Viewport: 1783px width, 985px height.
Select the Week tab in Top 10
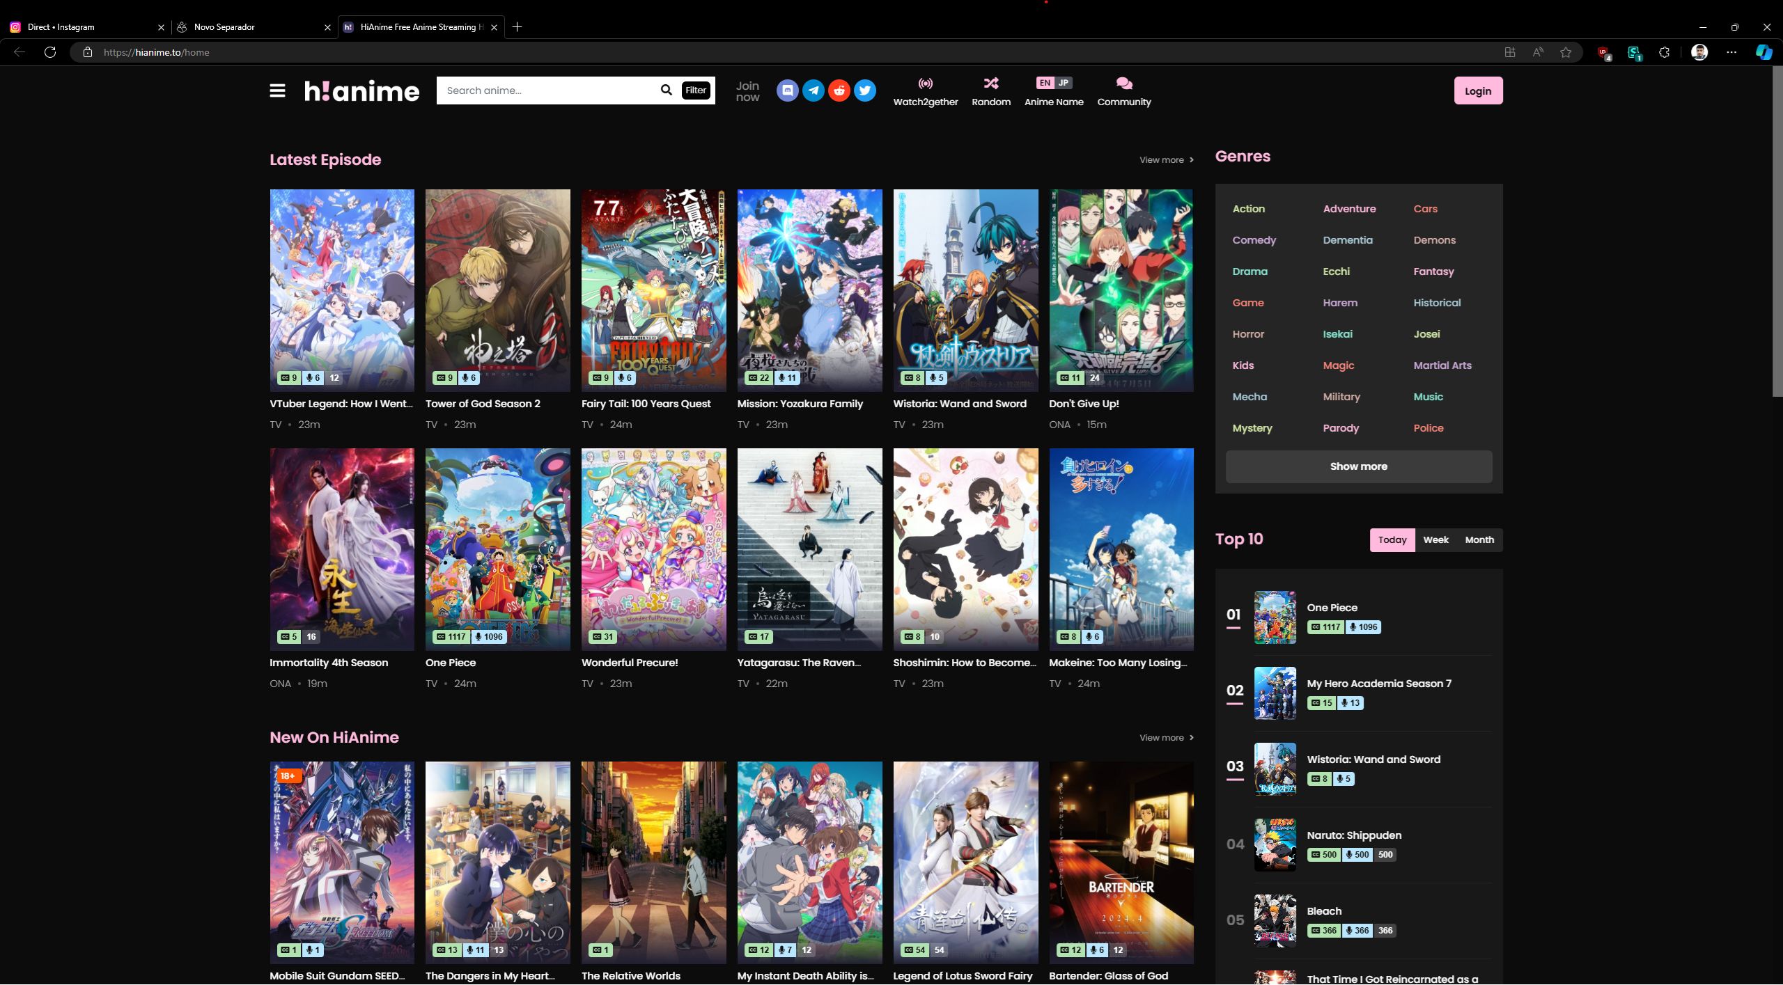1435,539
